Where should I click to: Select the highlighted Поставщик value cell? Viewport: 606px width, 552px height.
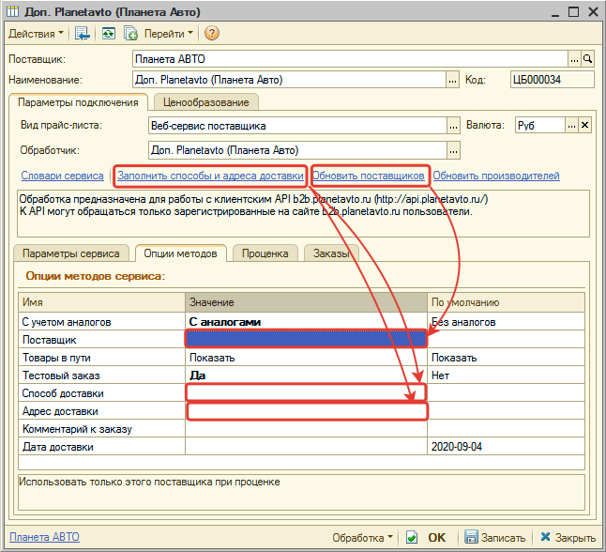[x=306, y=340]
